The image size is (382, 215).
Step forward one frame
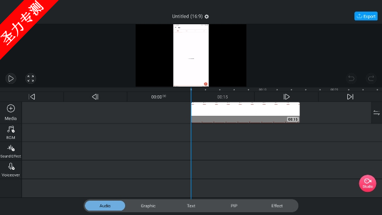287,97
